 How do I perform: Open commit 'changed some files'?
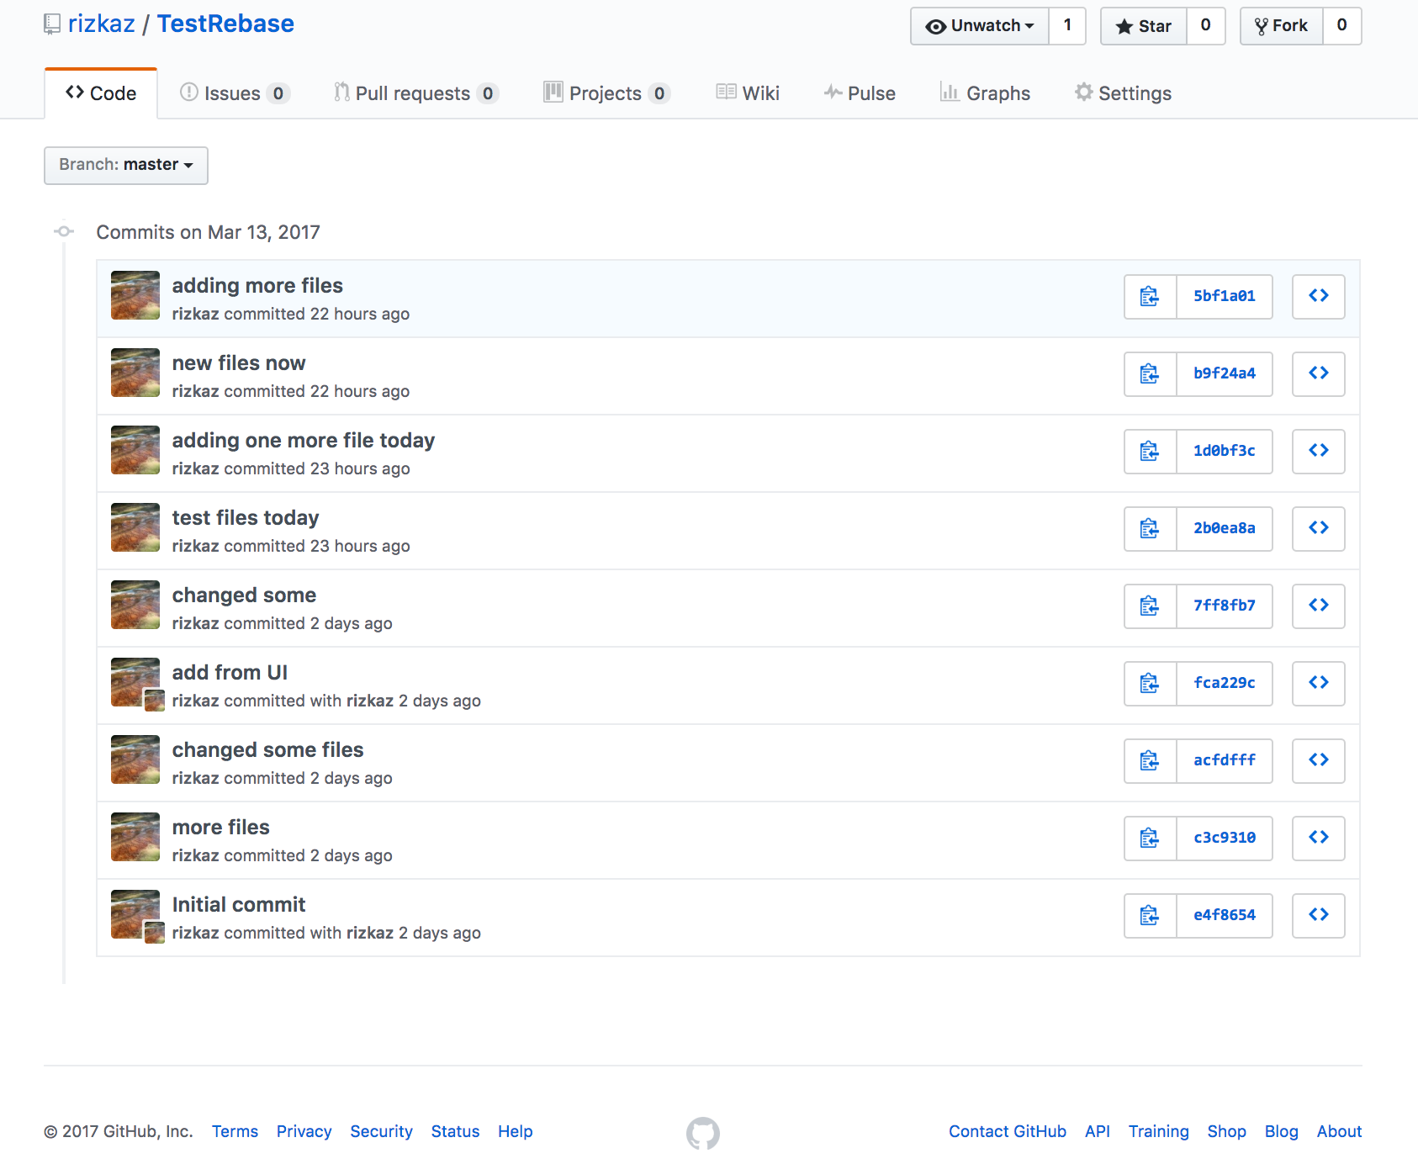pos(267,750)
